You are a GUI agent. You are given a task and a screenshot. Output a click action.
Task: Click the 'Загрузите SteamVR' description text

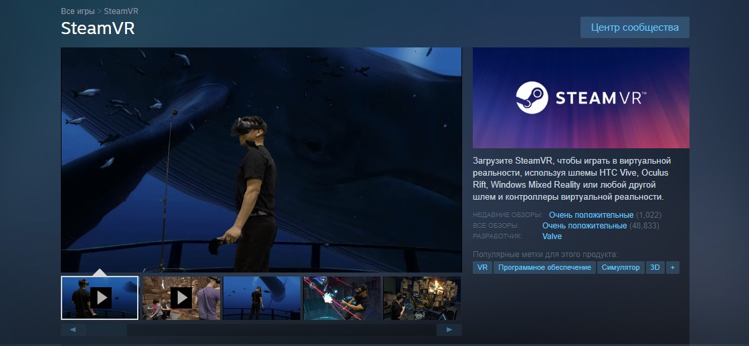click(571, 178)
